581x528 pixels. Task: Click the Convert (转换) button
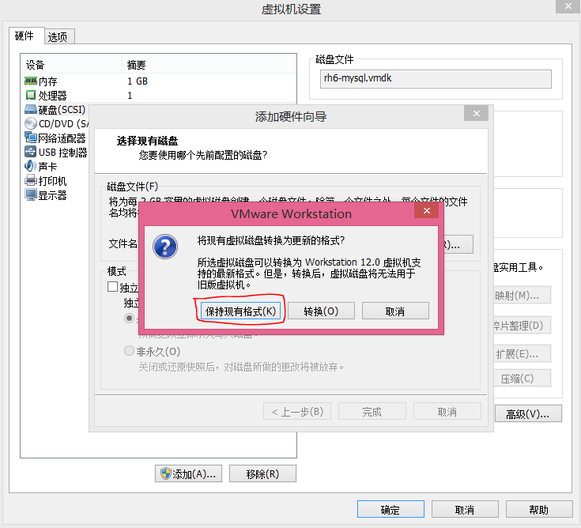pyautogui.click(x=321, y=311)
